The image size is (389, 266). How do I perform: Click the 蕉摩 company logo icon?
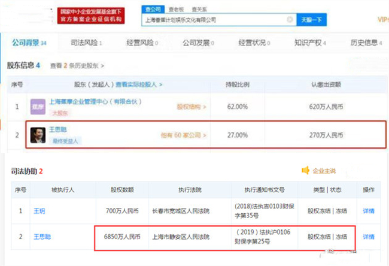pos(38,107)
